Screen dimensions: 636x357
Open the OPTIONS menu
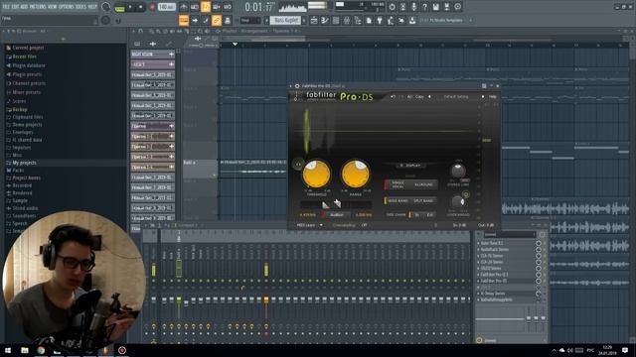pos(67,7)
